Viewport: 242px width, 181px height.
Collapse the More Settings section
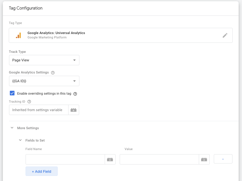click(x=12, y=128)
